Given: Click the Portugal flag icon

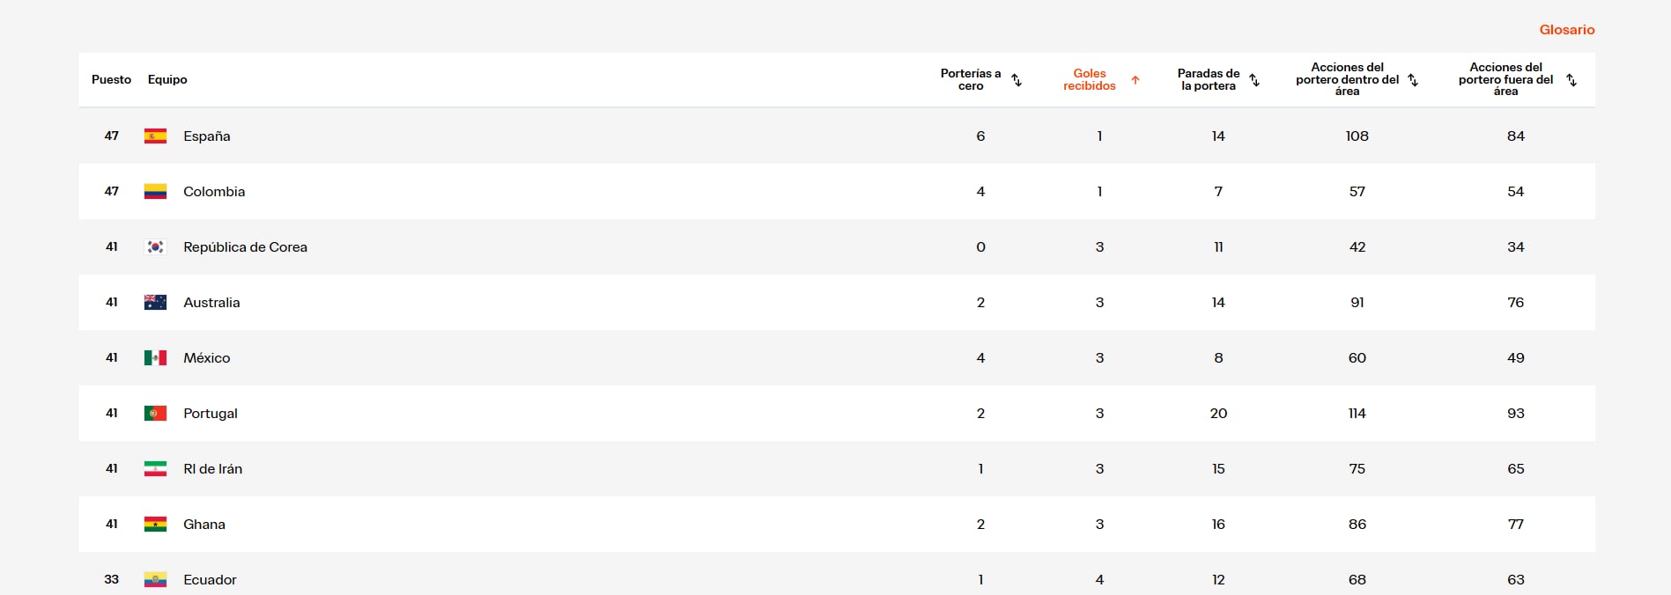Looking at the screenshot, I should click(x=155, y=414).
